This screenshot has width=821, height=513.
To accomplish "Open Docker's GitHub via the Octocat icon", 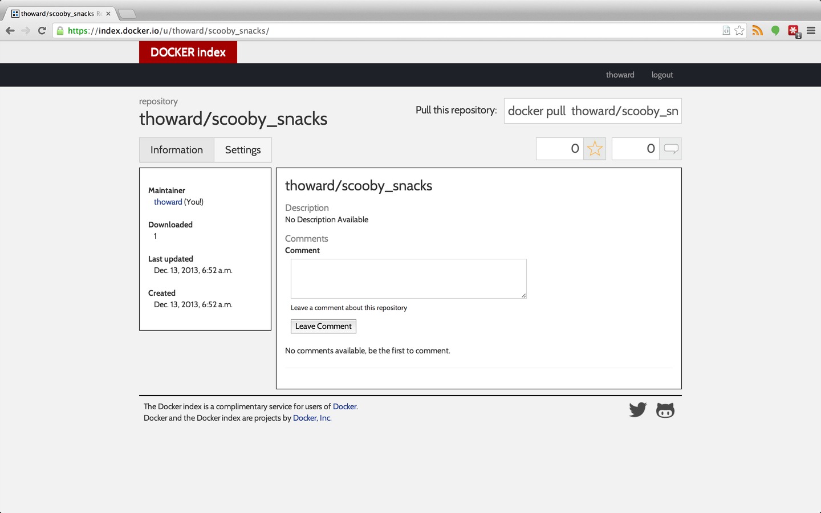I will tap(665, 409).
